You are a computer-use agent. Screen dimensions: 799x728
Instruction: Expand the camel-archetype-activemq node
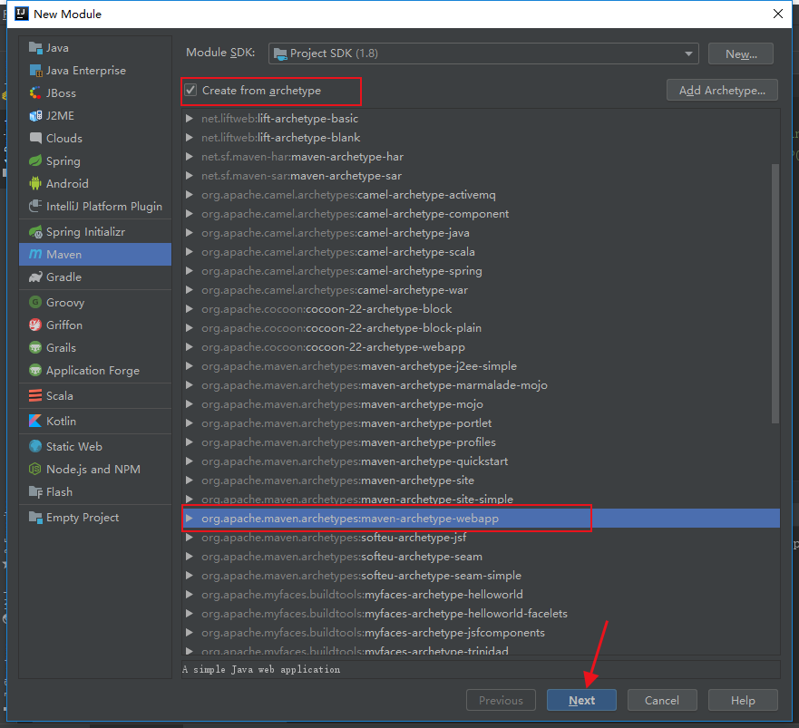pyautogui.click(x=189, y=195)
